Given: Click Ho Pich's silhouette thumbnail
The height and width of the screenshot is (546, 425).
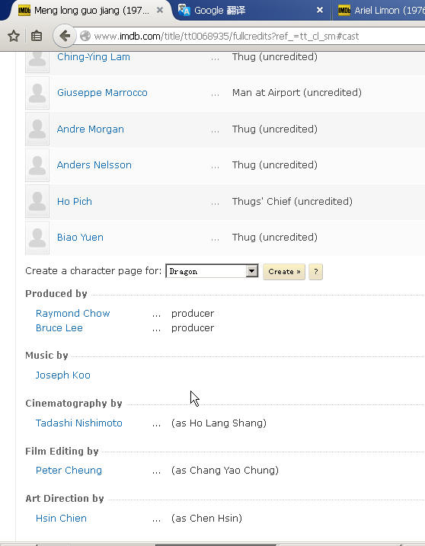Looking at the screenshot, I should point(37,202).
